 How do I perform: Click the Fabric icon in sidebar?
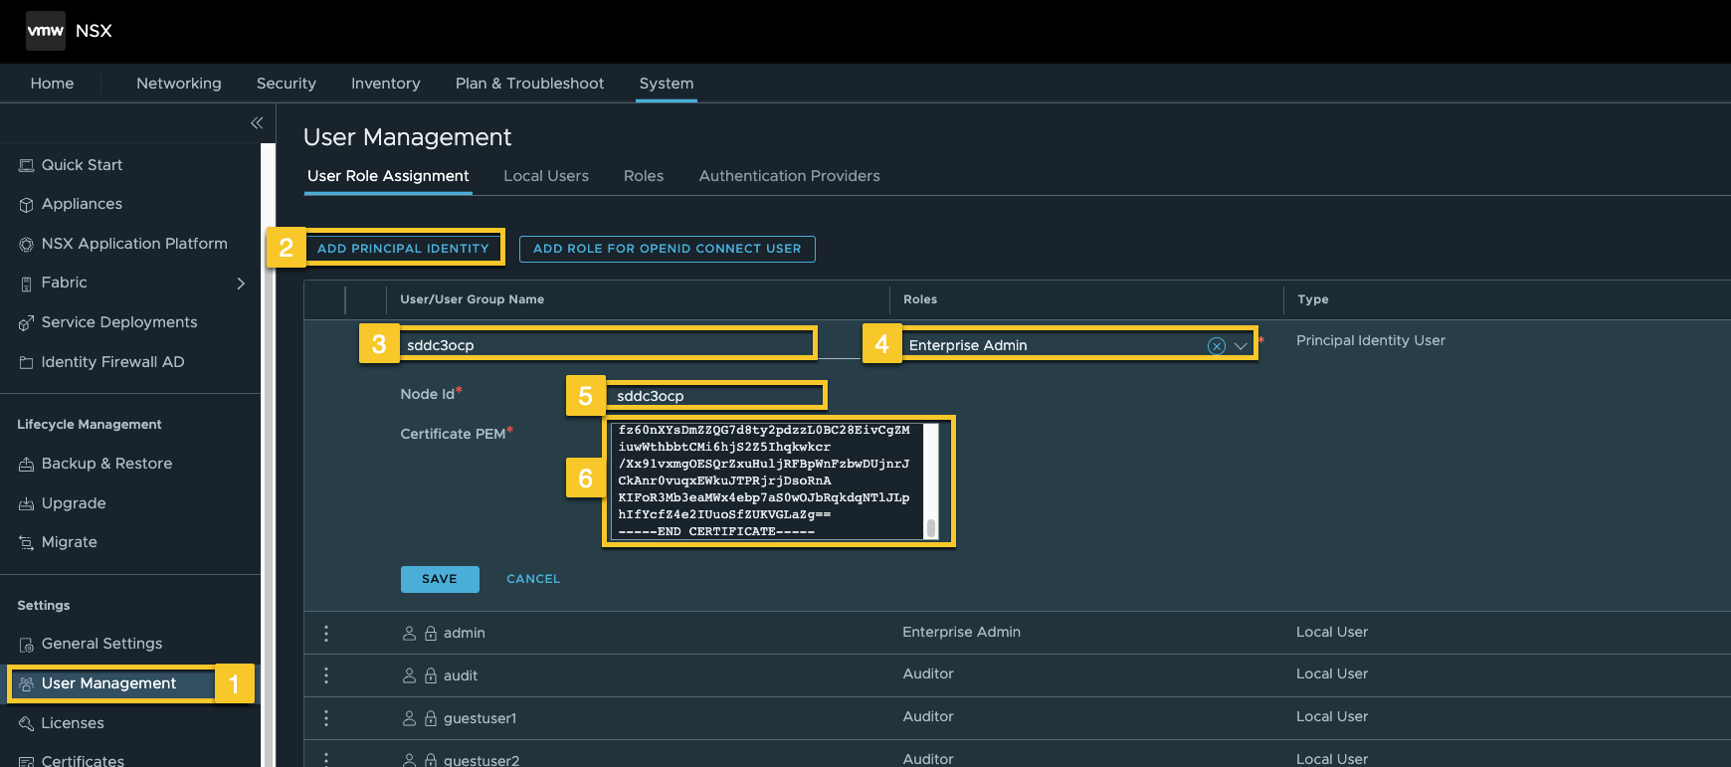27,284
